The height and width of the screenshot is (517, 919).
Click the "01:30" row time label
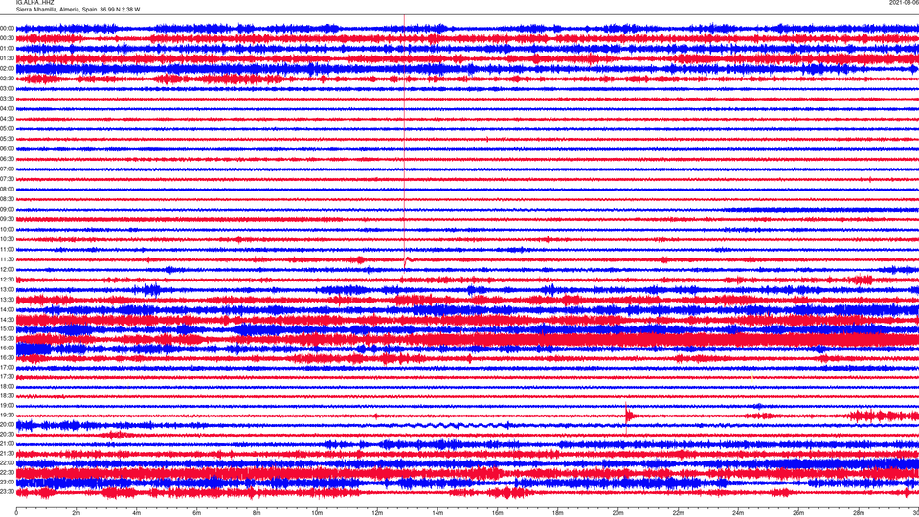(7, 58)
